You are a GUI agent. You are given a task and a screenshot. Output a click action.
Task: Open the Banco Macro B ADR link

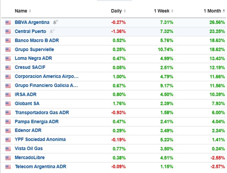37,40
